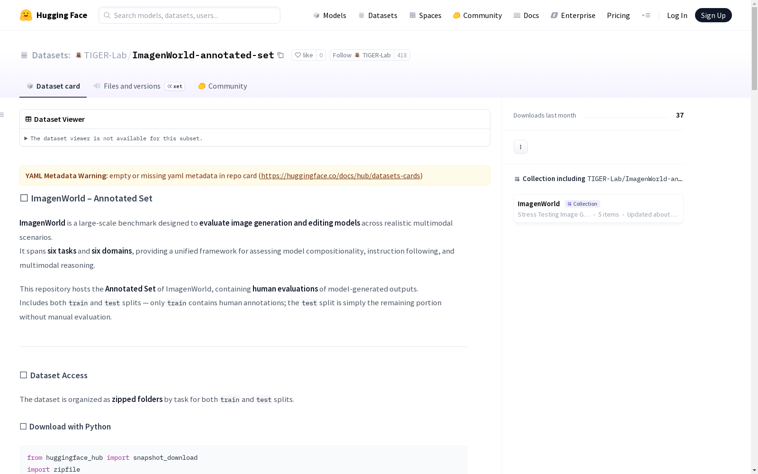Open Docs

(526, 15)
